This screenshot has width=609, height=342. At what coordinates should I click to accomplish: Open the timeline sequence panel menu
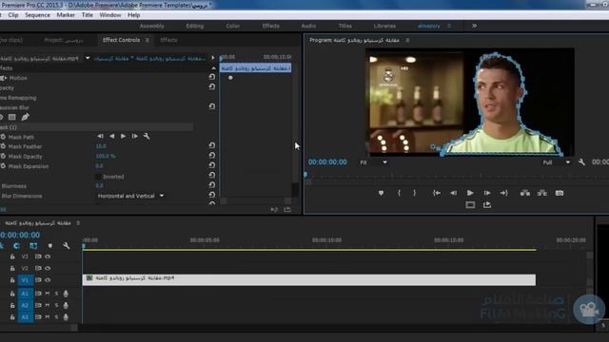78,223
